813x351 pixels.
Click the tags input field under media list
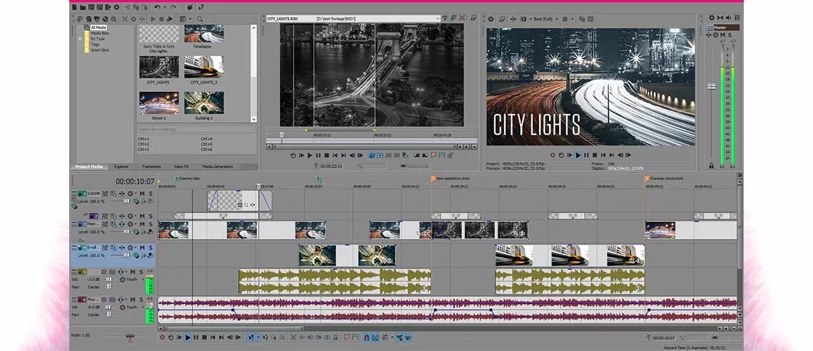pos(197,129)
